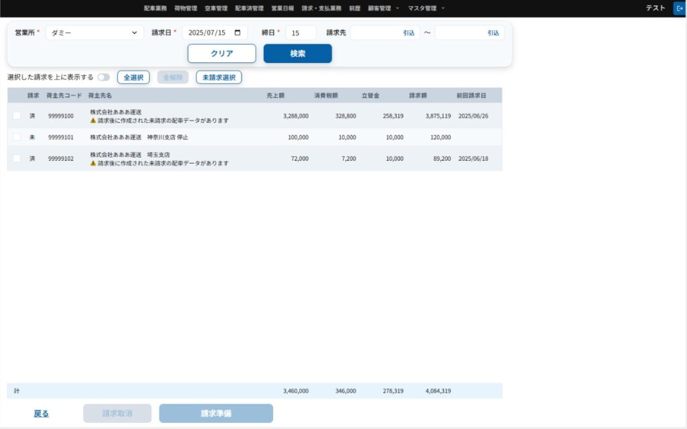Tick the checkbox for customer 99999102
Viewport: 687px width, 429px height.
[17, 158]
